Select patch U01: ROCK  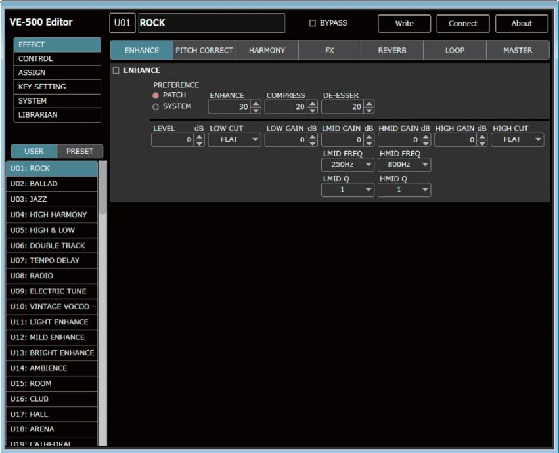pos(52,168)
